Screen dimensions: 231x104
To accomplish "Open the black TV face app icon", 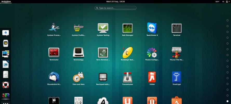I will click(54, 100).
